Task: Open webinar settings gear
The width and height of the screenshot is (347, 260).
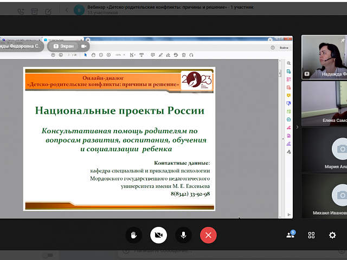Action: (332, 235)
